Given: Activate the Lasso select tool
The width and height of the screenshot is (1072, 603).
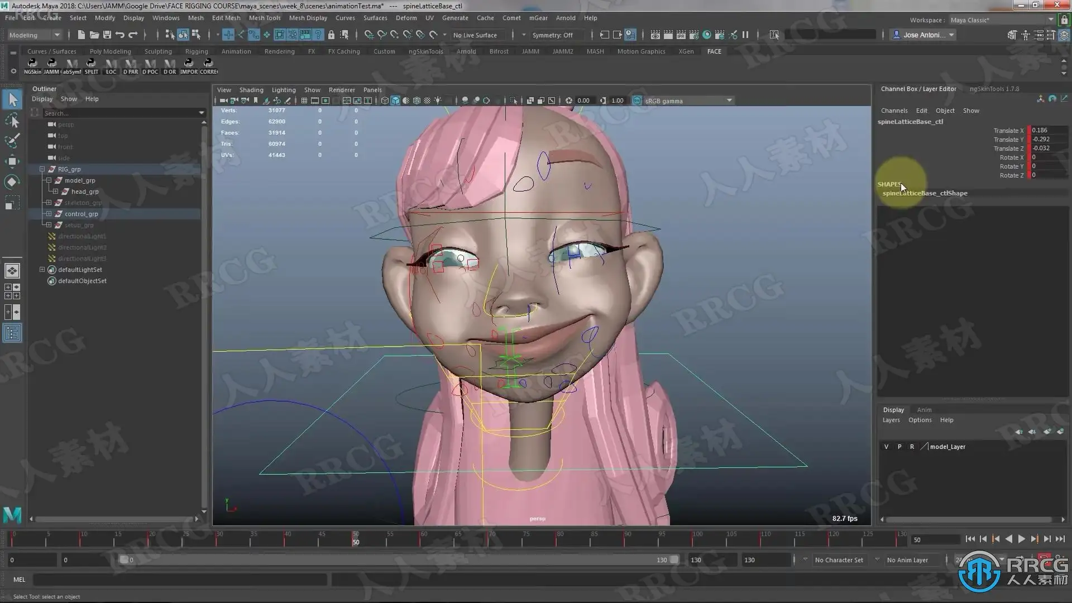Looking at the screenshot, I should 12,121.
